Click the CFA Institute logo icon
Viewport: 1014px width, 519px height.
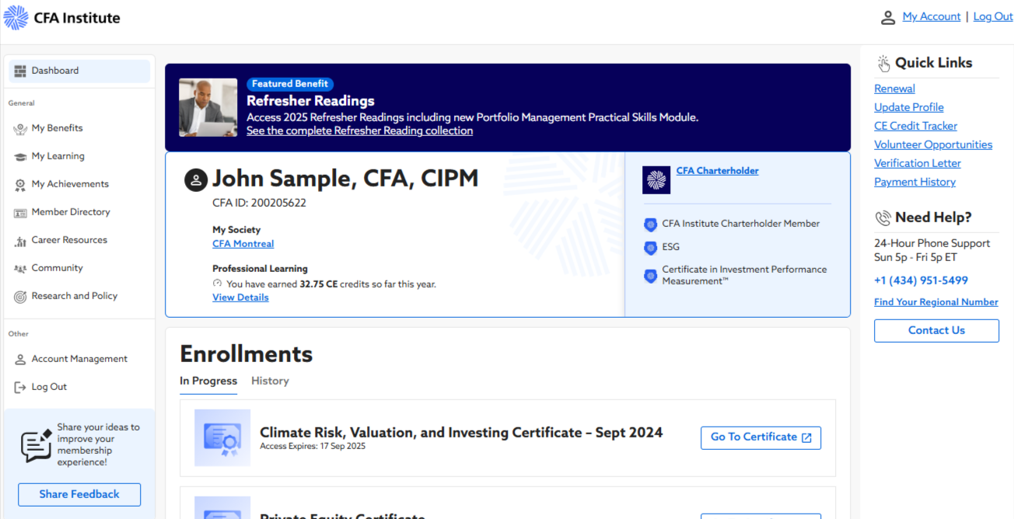[16, 17]
